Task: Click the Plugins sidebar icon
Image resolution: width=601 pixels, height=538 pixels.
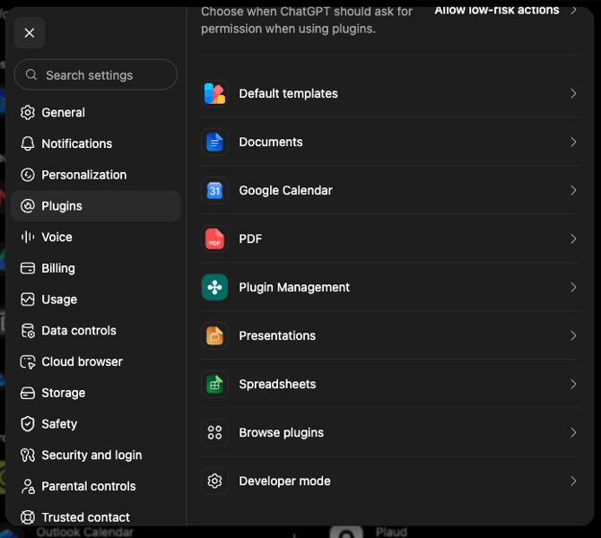Action: [28, 206]
